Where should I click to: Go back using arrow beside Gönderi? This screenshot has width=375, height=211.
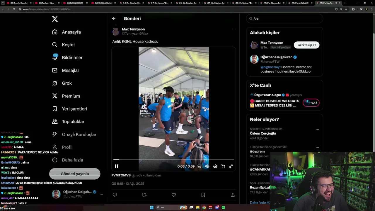coord(114,18)
